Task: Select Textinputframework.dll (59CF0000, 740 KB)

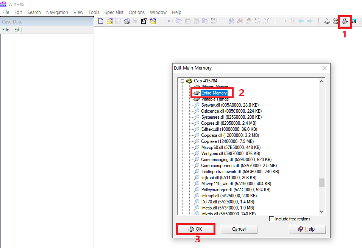Action: 240,172
